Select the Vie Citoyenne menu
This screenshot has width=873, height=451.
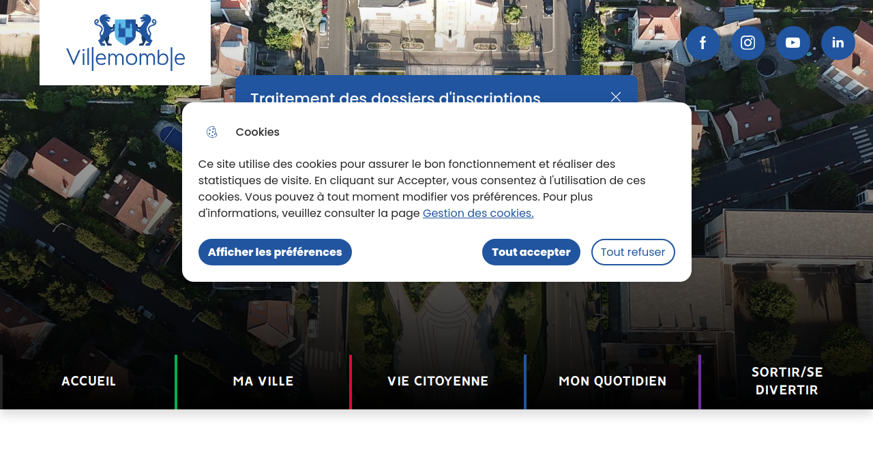click(438, 381)
